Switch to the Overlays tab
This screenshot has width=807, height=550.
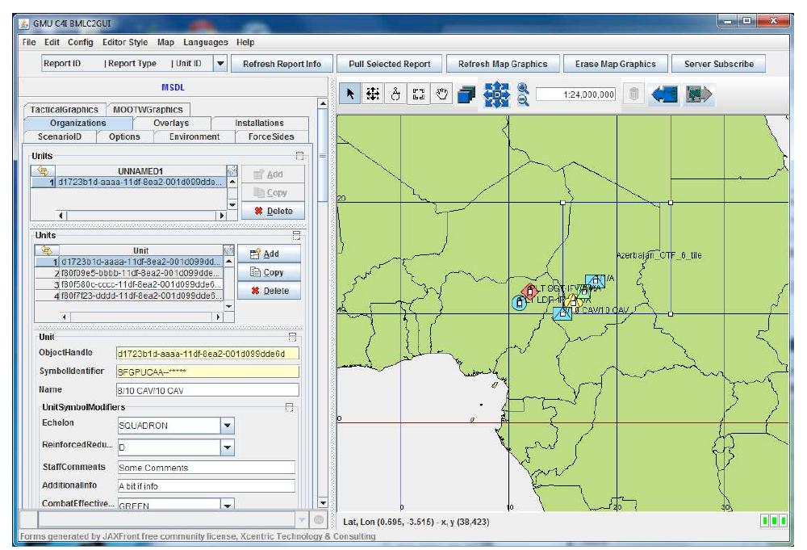click(171, 123)
